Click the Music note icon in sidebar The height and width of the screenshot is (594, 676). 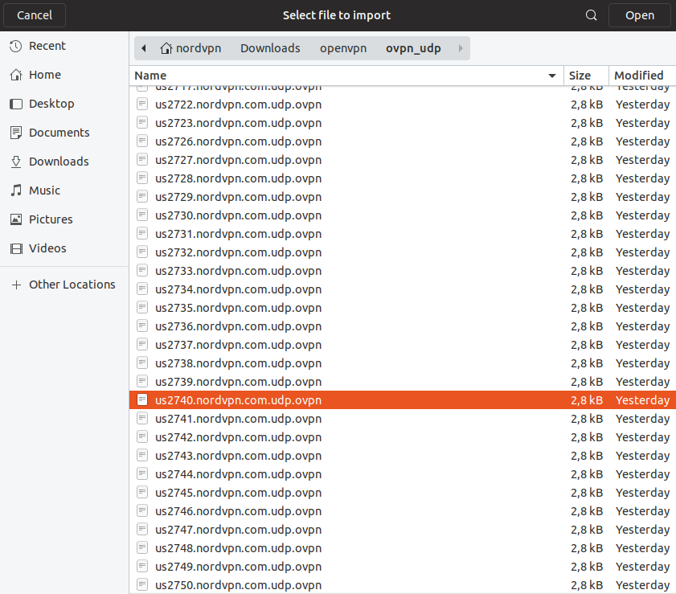15,191
